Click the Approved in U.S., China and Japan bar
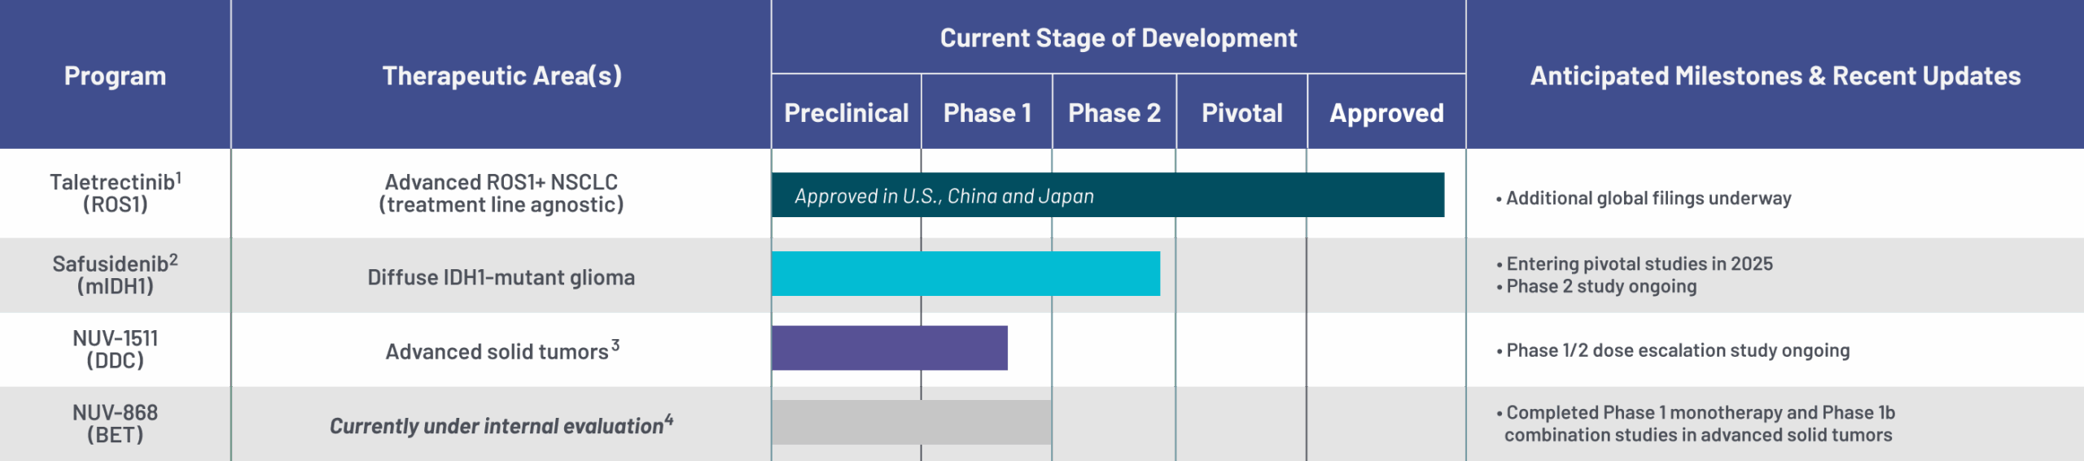 1107,195
